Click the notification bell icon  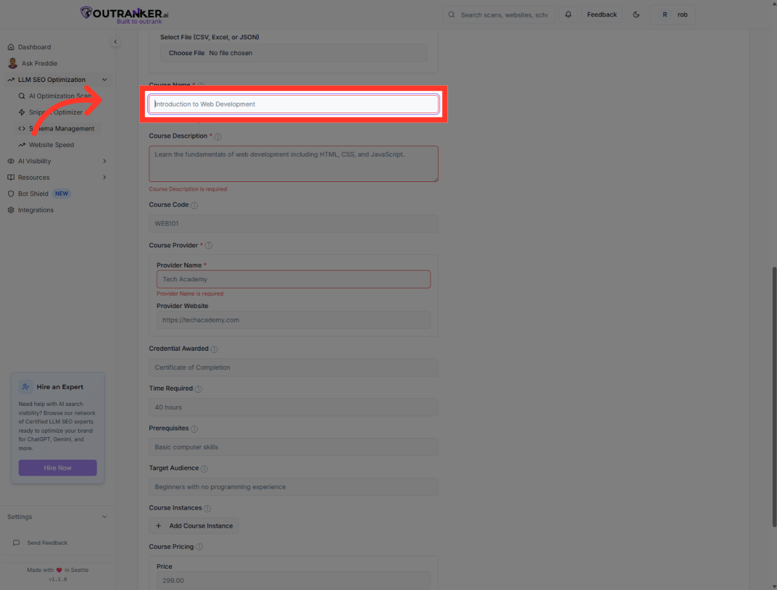[568, 14]
